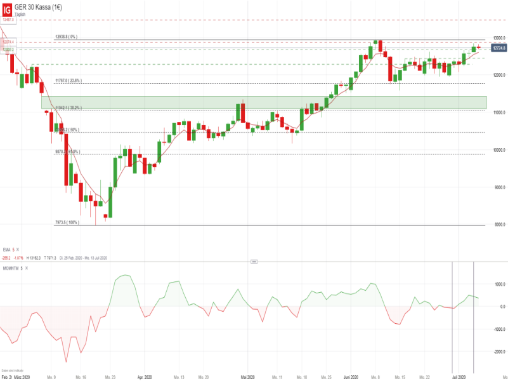The height and width of the screenshot is (381, 508).
Task: Select the 13467.0 price level label
Action: coord(8,20)
